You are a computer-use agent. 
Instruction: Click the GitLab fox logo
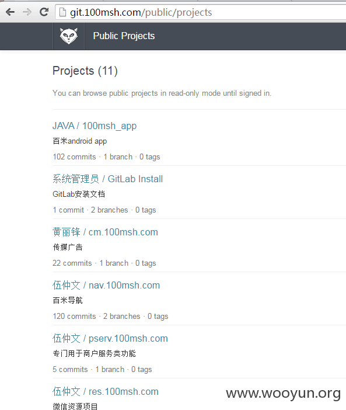[69, 36]
